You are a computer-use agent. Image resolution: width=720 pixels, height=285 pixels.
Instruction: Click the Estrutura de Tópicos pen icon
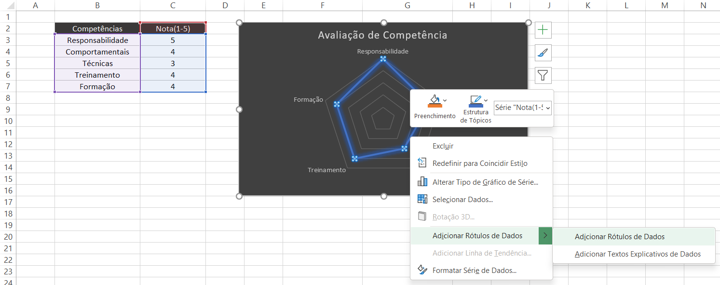(476, 98)
